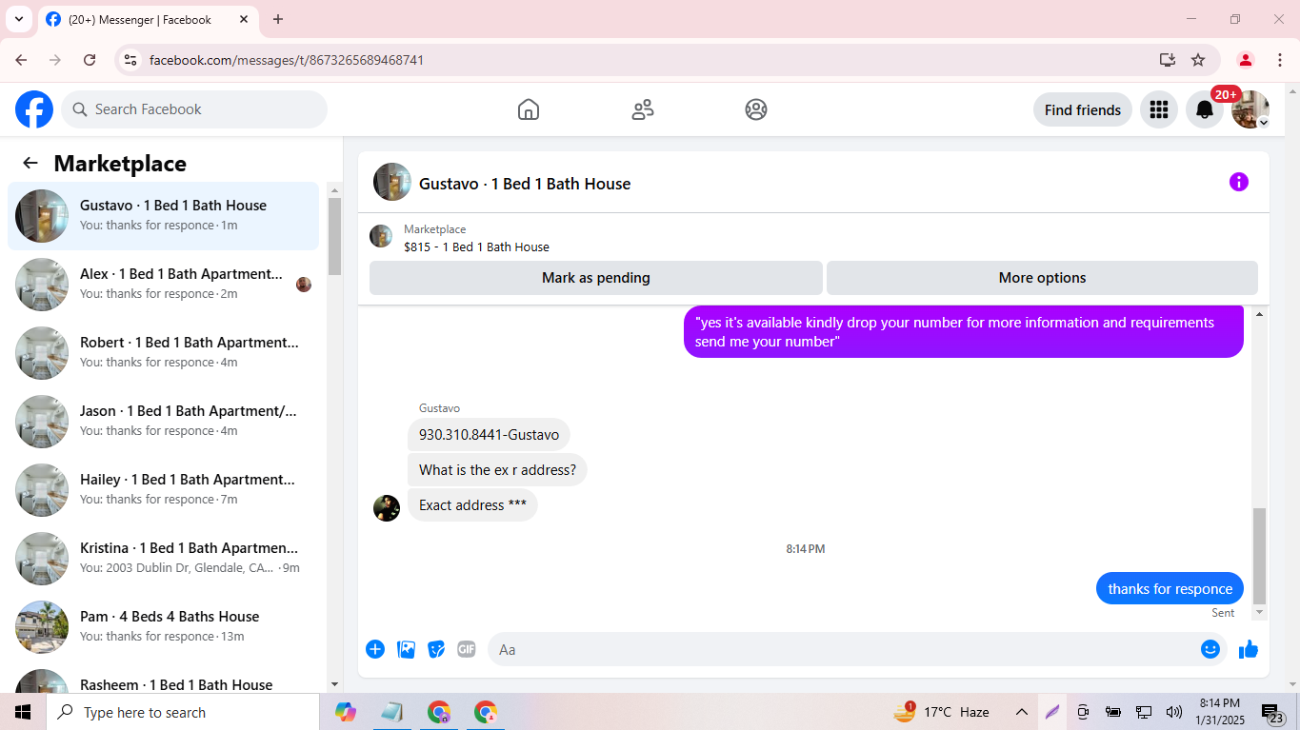Open the Windows Start menu
The image size is (1300, 730).
pyautogui.click(x=23, y=712)
